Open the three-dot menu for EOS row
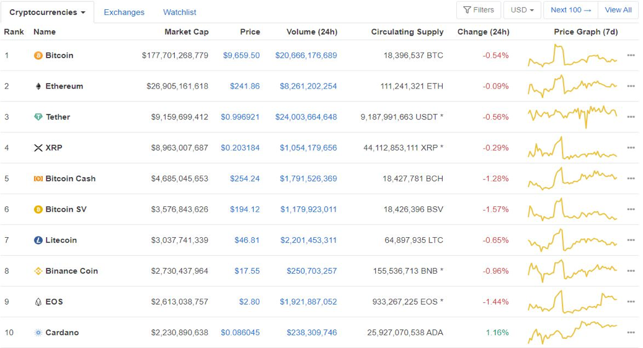This screenshot has width=643, height=348. [x=631, y=302]
